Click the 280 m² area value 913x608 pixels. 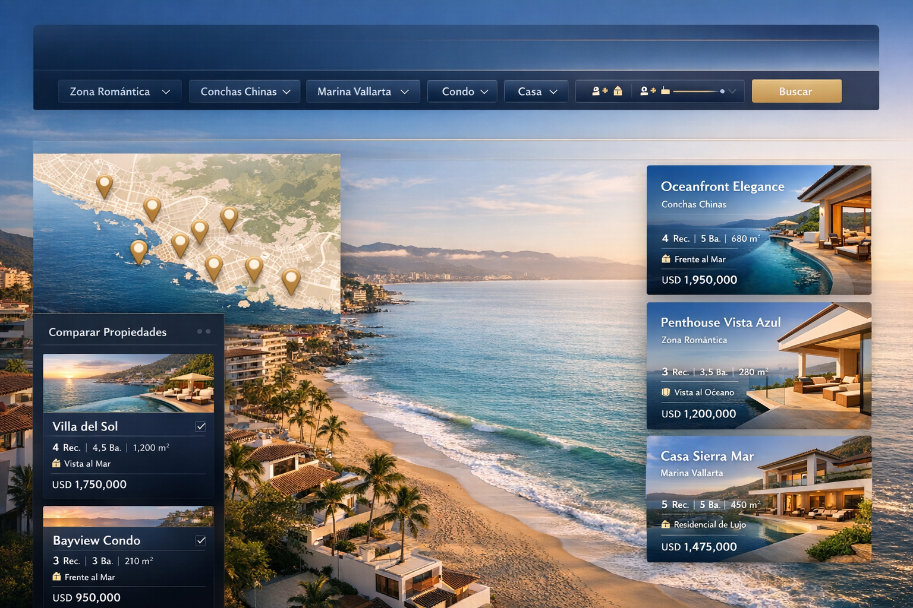[x=753, y=372]
